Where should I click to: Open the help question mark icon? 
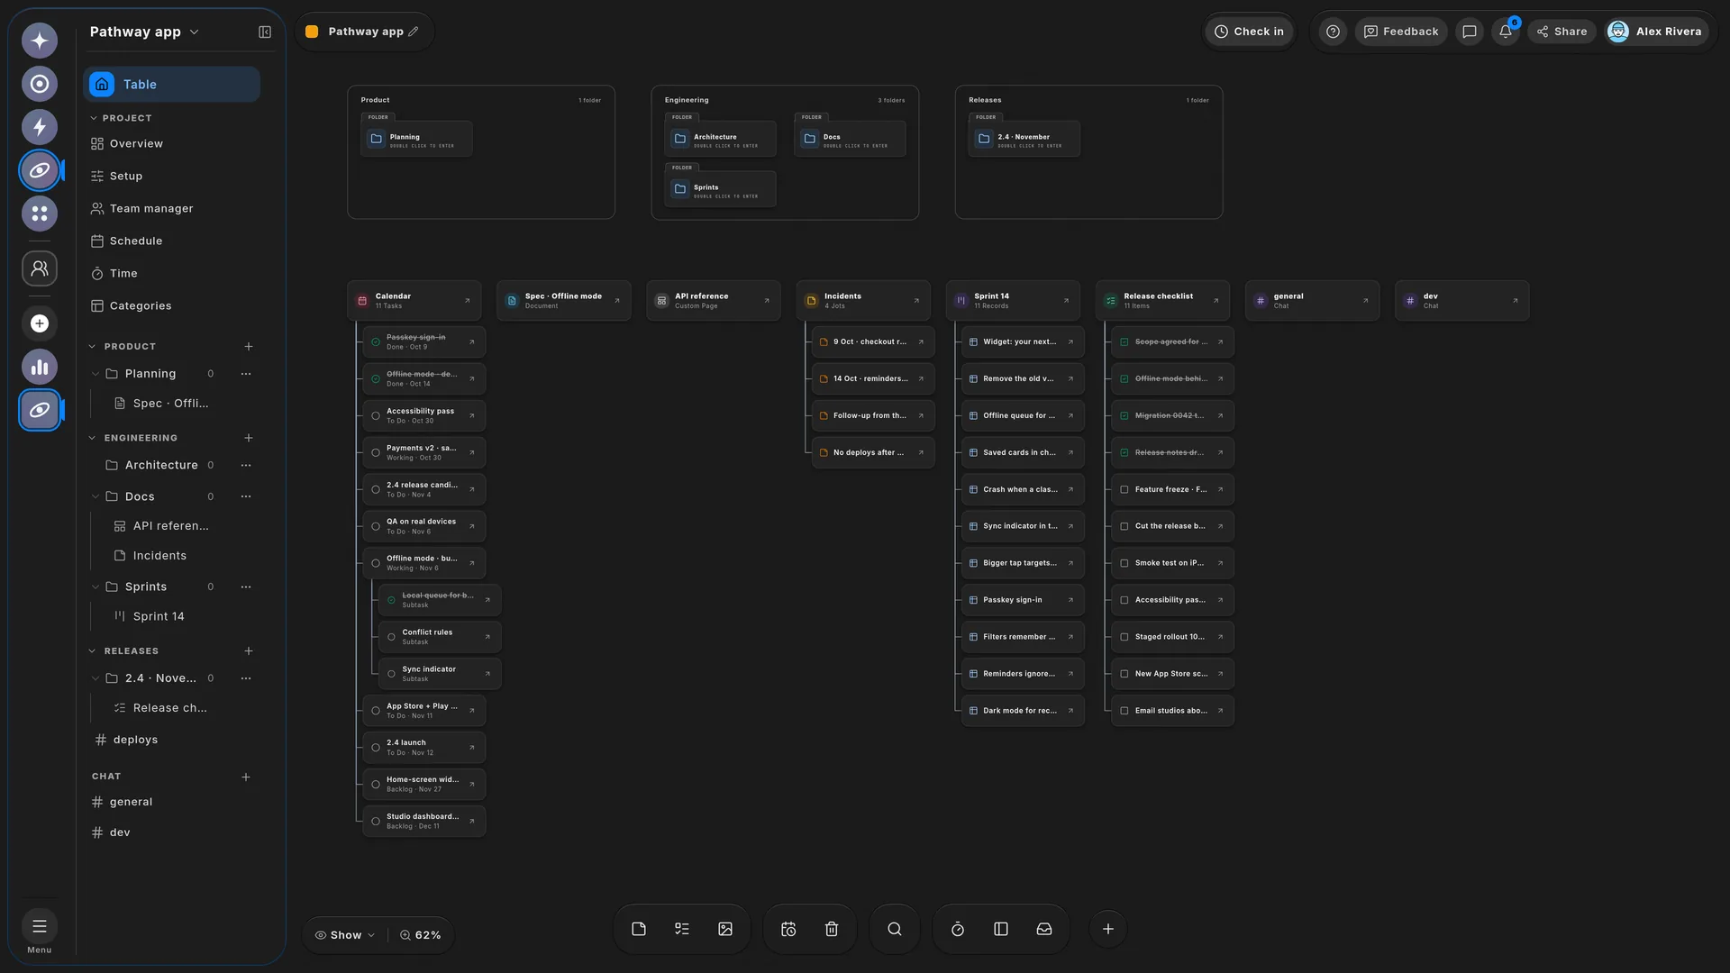point(1333,32)
